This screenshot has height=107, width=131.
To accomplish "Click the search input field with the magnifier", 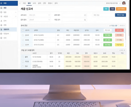I will (74, 20).
